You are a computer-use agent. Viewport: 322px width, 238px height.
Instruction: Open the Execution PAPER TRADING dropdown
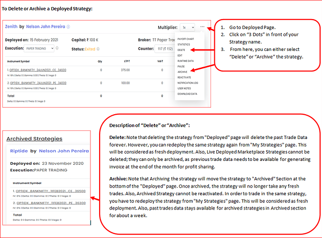(39, 49)
